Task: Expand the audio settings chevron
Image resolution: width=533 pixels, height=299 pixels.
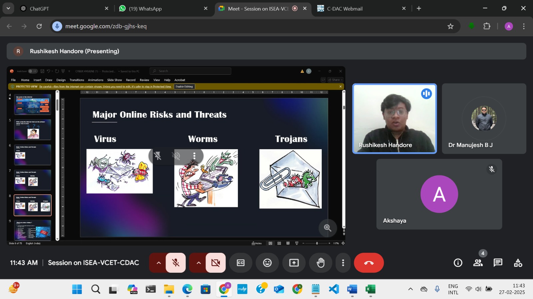Action: [159, 263]
